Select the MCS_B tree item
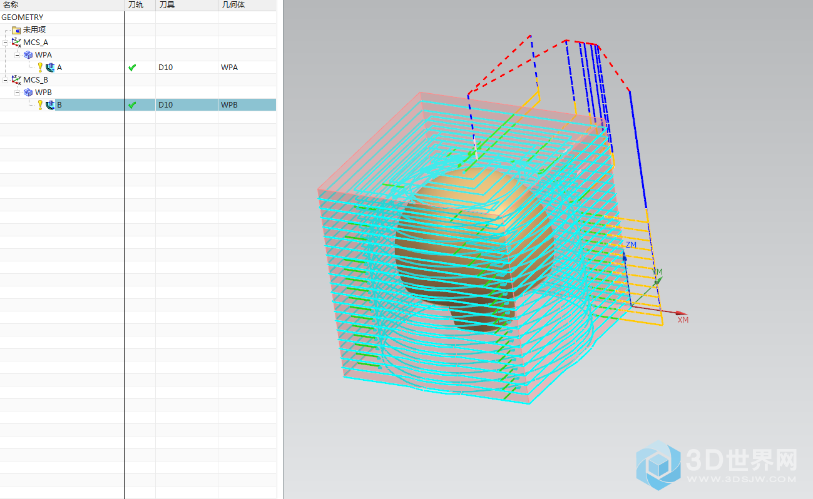This screenshot has height=499, width=813. tap(36, 80)
